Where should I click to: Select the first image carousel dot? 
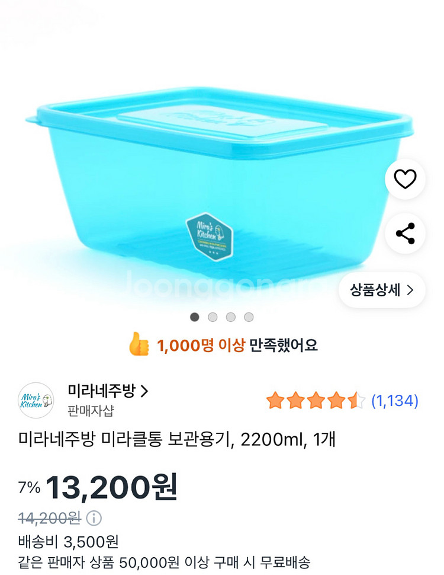194,317
